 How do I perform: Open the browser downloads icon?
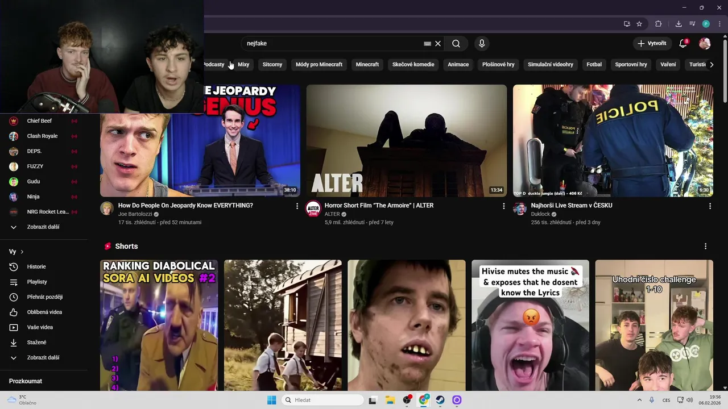pyautogui.click(x=679, y=24)
